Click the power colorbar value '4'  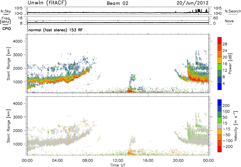pyautogui.click(x=224, y=83)
